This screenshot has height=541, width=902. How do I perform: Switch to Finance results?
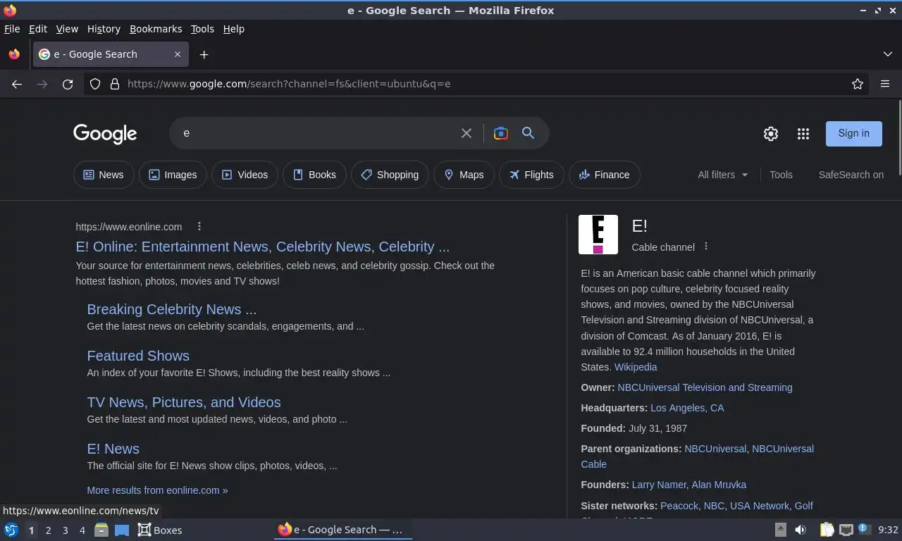pyautogui.click(x=604, y=175)
